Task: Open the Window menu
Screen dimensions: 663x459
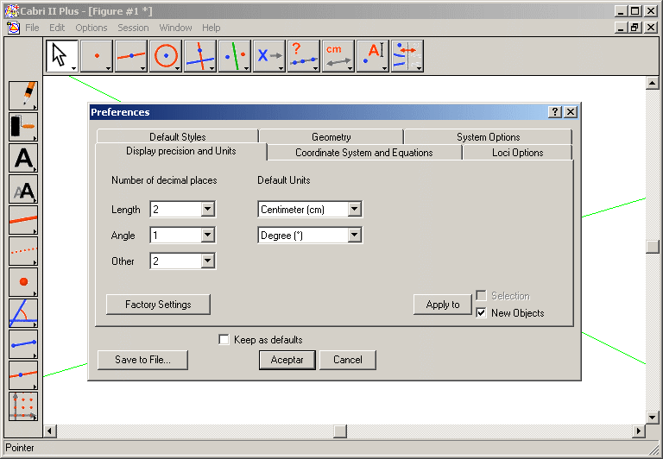Action: 175,28
